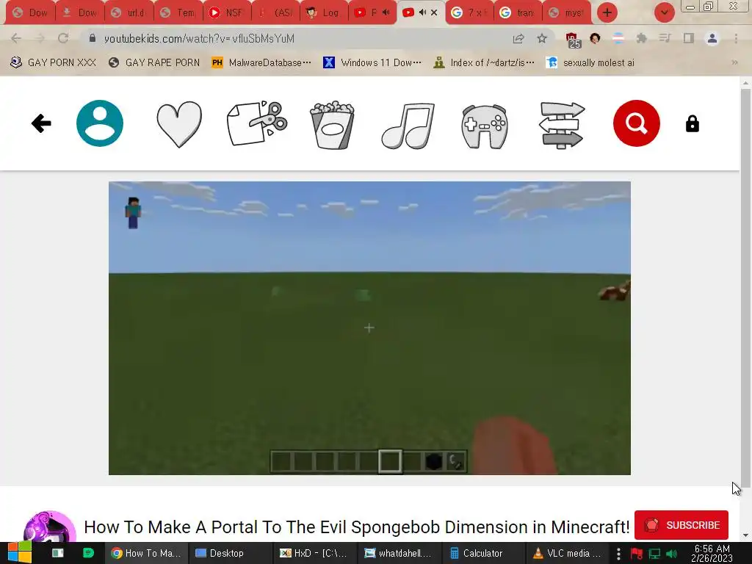This screenshot has width=752, height=564.
Task: Open the Extensions puzzle piece menu
Action: pos(642,38)
